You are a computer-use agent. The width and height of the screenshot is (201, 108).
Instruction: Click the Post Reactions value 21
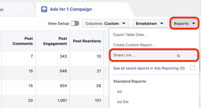point(99,71)
